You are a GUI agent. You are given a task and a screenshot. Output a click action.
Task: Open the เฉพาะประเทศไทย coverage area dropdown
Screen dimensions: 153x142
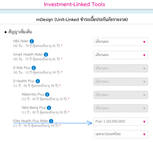[x=121, y=134]
